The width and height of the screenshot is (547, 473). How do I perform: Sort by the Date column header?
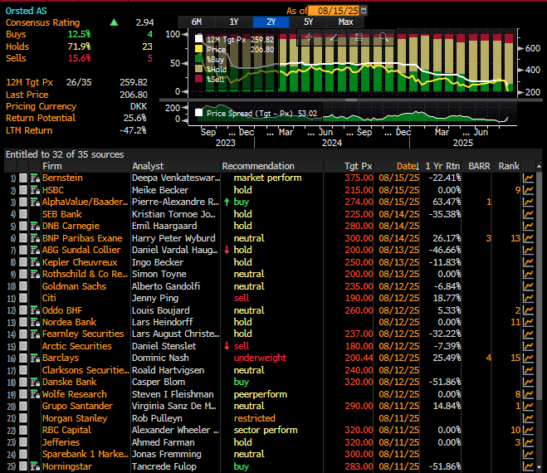407,166
